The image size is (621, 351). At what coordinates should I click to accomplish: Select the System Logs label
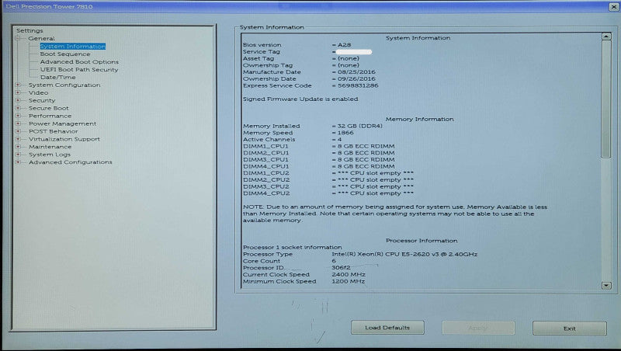tap(49, 155)
